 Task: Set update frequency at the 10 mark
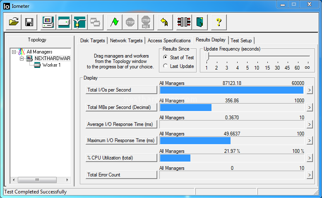click(257, 68)
